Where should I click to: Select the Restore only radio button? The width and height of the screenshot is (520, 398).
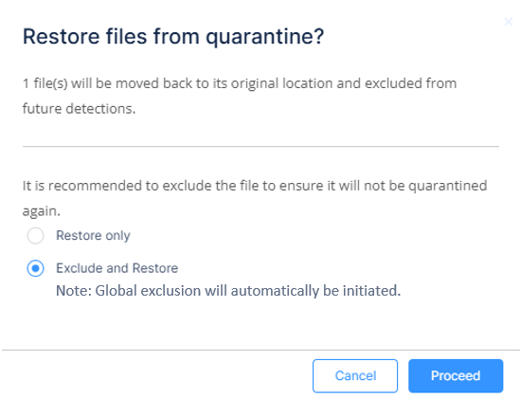tap(35, 236)
